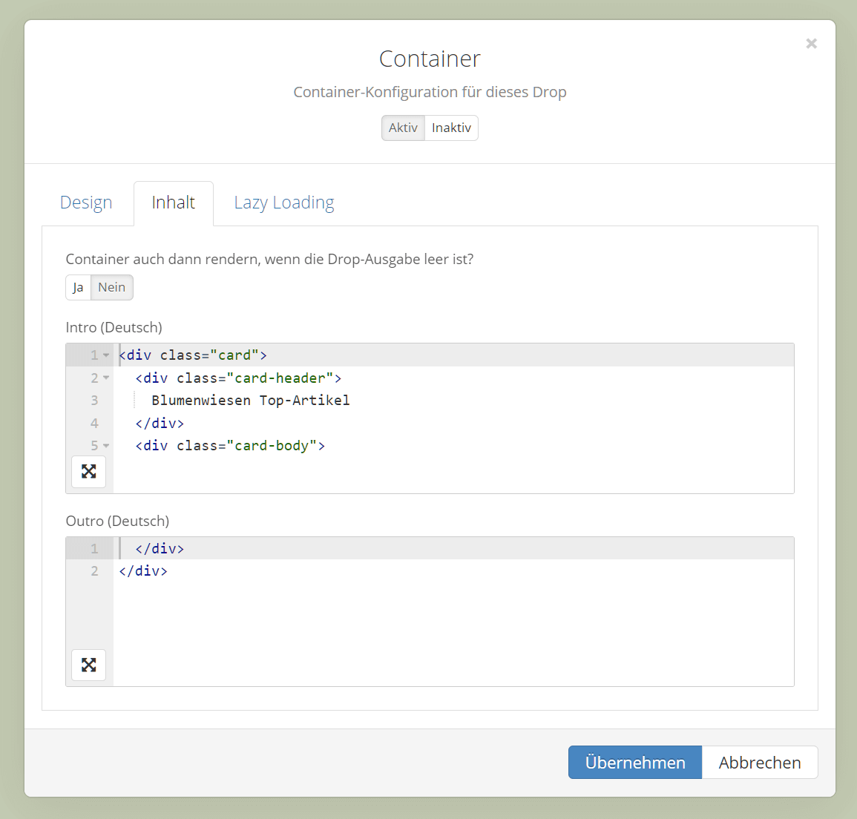
Task: Click the second closing div in Outro
Action: pyautogui.click(x=143, y=571)
